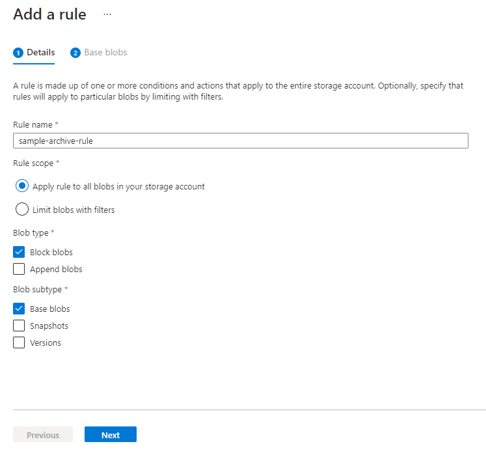Uncheck the Block blobs checkbox

[x=19, y=252]
